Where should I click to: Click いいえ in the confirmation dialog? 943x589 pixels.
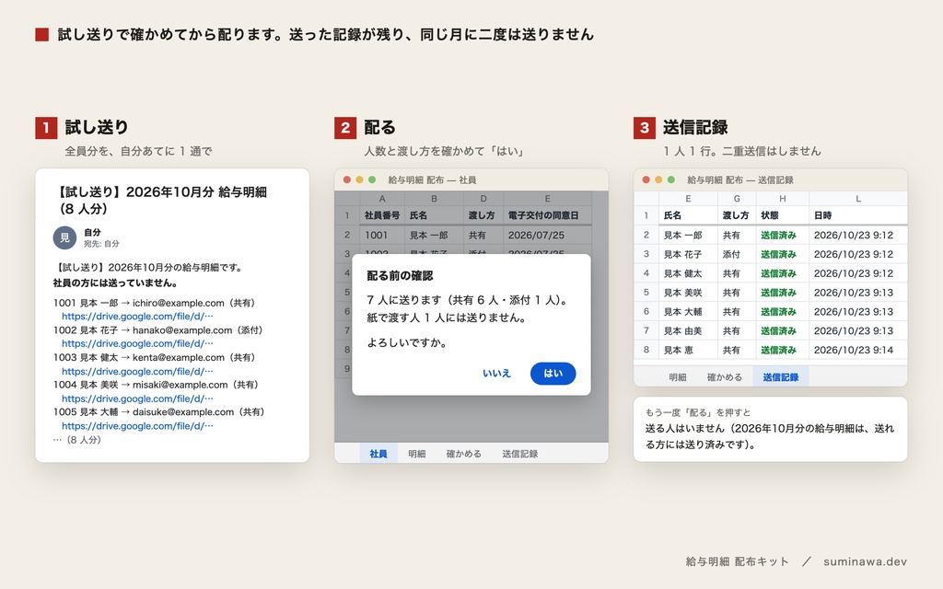tap(496, 374)
